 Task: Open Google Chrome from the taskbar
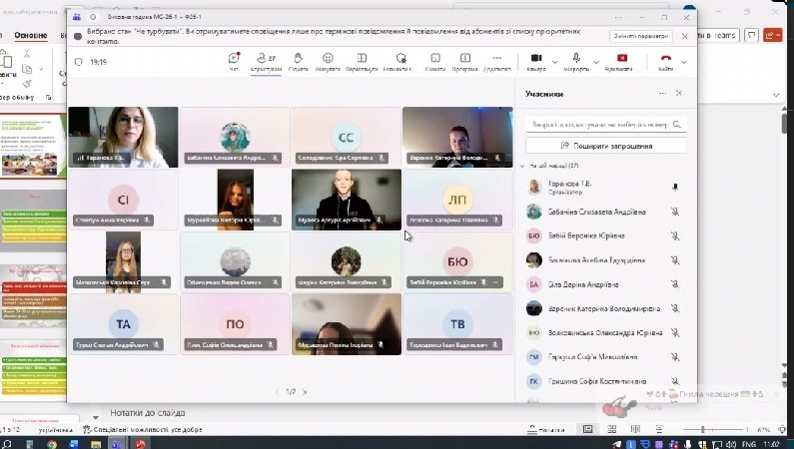tap(52, 444)
